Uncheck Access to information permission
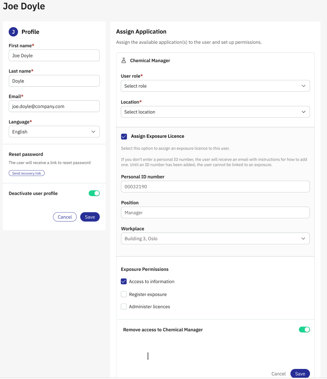The height and width of the screenshot is (379, 327). point(124,282)
